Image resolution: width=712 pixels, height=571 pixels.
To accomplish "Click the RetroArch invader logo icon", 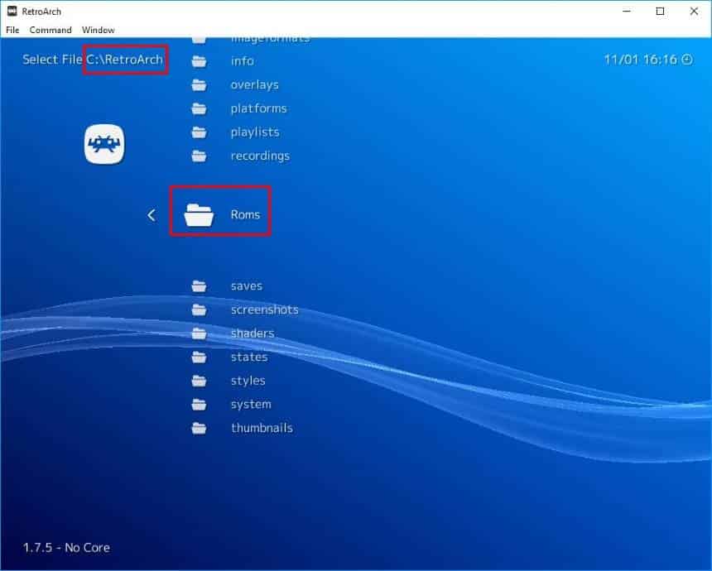I will 104,144.
